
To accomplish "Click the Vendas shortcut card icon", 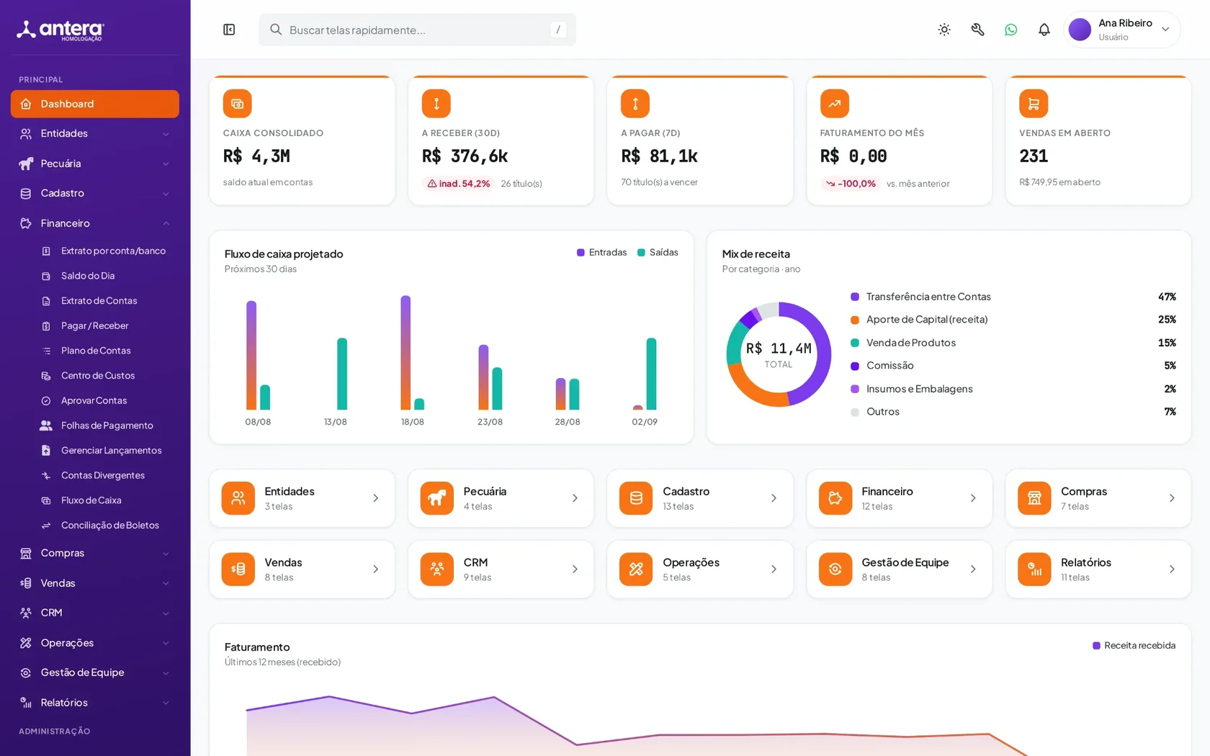I will 238,570.
